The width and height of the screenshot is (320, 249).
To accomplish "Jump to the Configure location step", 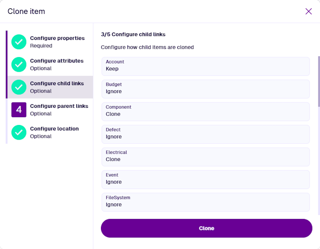I will [x=54, y=132].
